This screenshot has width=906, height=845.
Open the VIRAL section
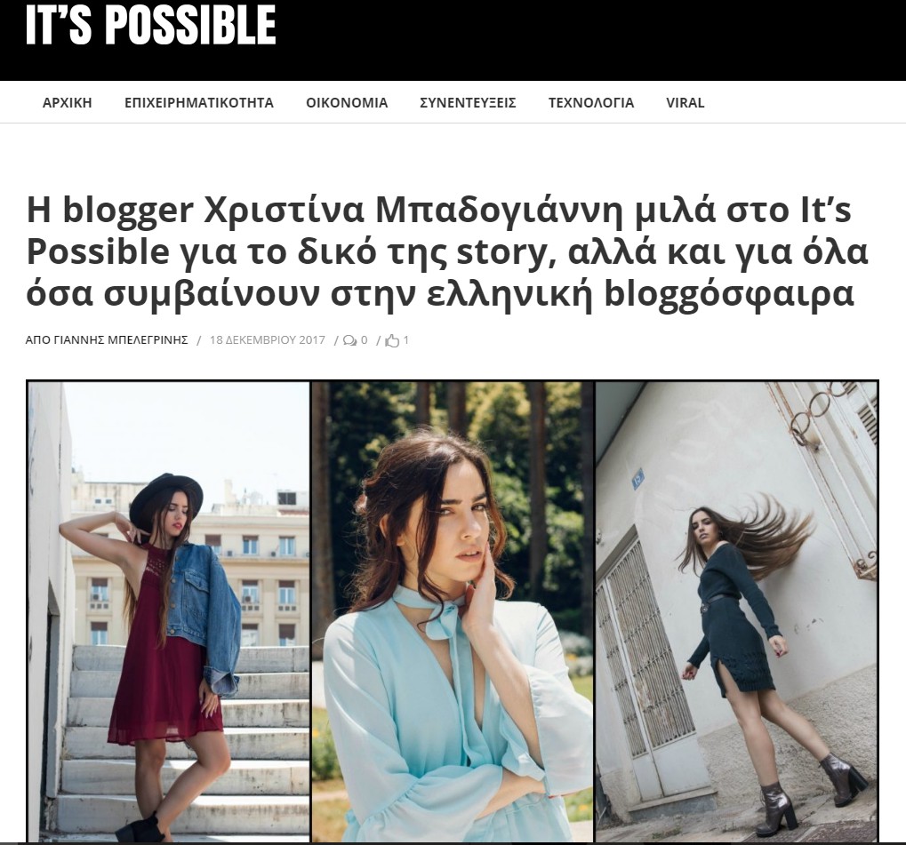686,103
